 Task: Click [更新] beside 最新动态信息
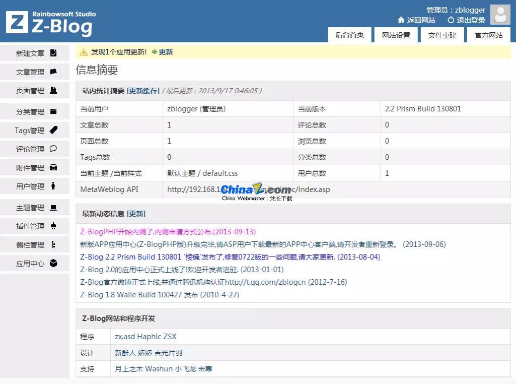click(136, 214)
